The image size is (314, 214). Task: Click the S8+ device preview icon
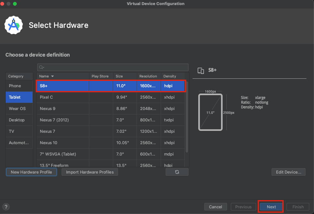click(201, 70)
